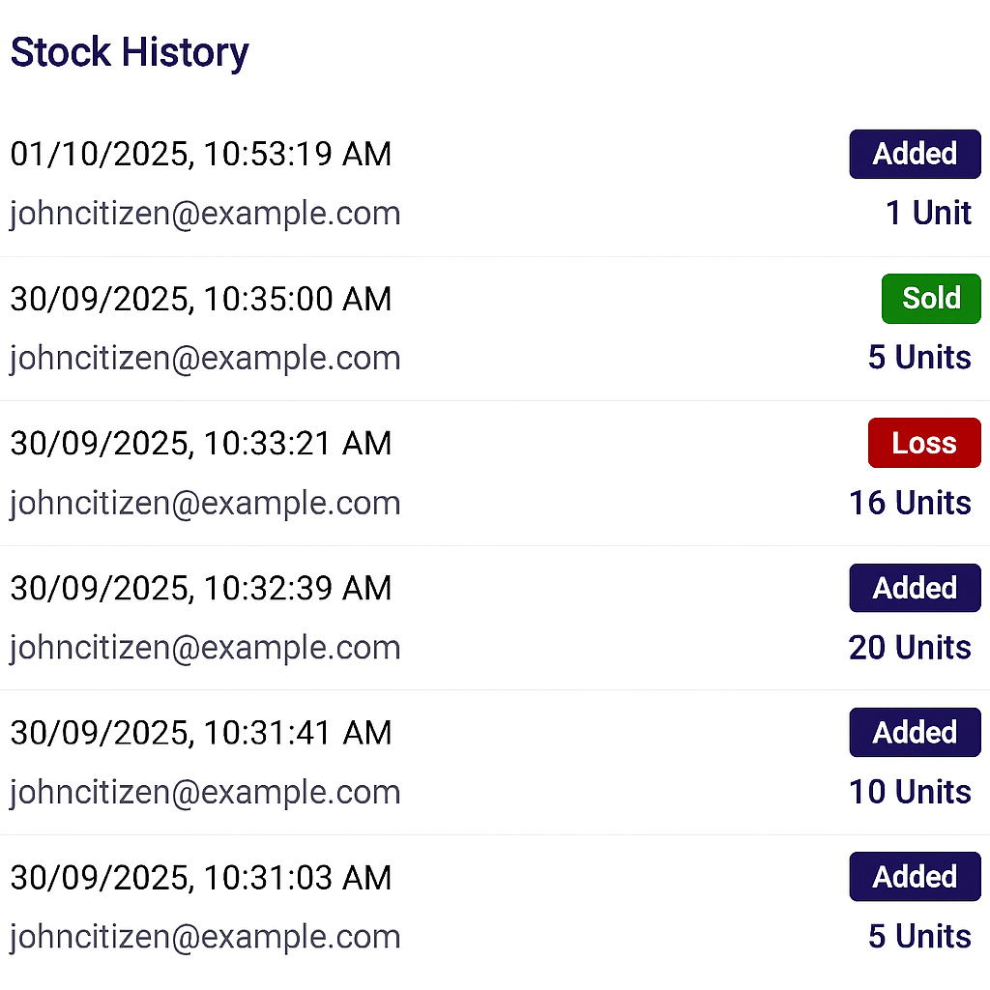
Task: Click the 10 Units quantity label
Action: [910, 792]
